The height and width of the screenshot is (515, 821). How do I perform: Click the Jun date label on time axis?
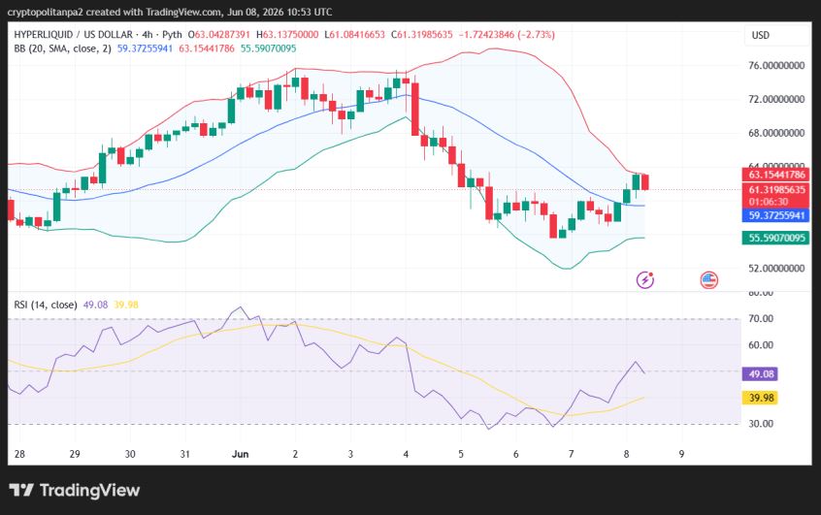[240, 454]
